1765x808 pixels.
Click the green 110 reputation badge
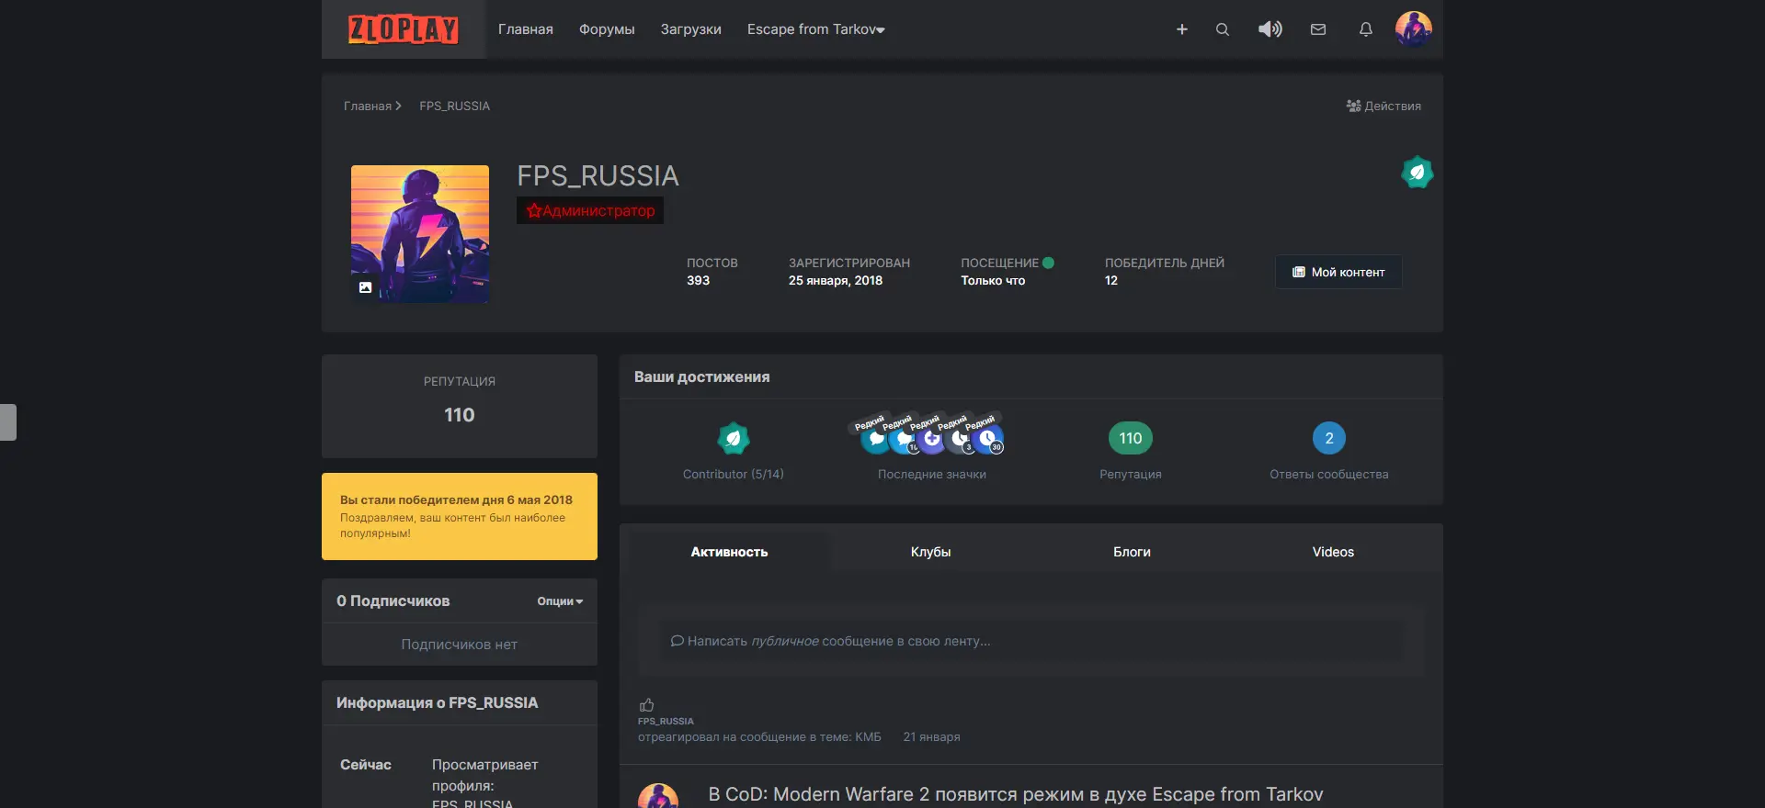pyautogui.click(x=1131, y=439)
